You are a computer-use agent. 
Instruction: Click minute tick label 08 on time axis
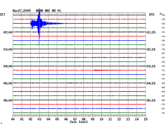[84, 119]
